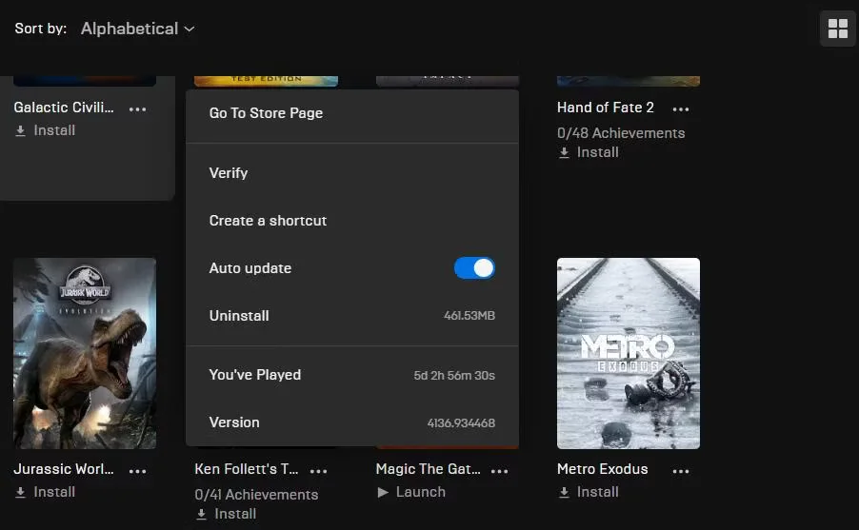The height and width of the screenshot is (530, 859).
Task: Open Ken Follett's options menu
Action: click(318, 470)
